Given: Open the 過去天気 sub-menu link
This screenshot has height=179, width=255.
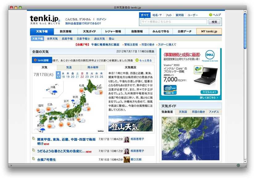Looking at the screenshot, I should coord(99,39).
